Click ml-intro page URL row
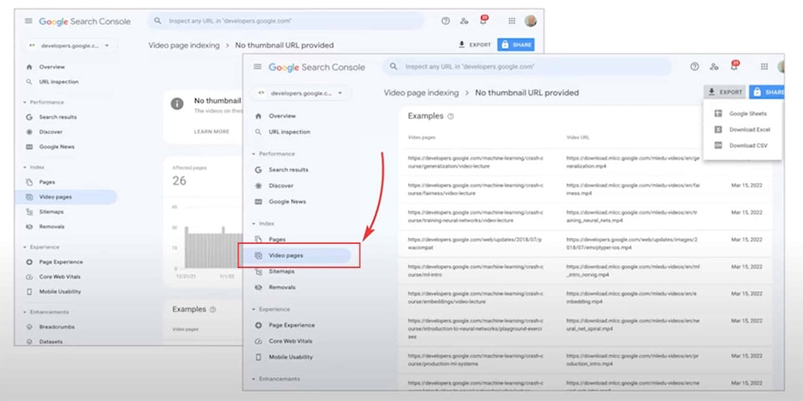803x401 pixels. (475, 271)
